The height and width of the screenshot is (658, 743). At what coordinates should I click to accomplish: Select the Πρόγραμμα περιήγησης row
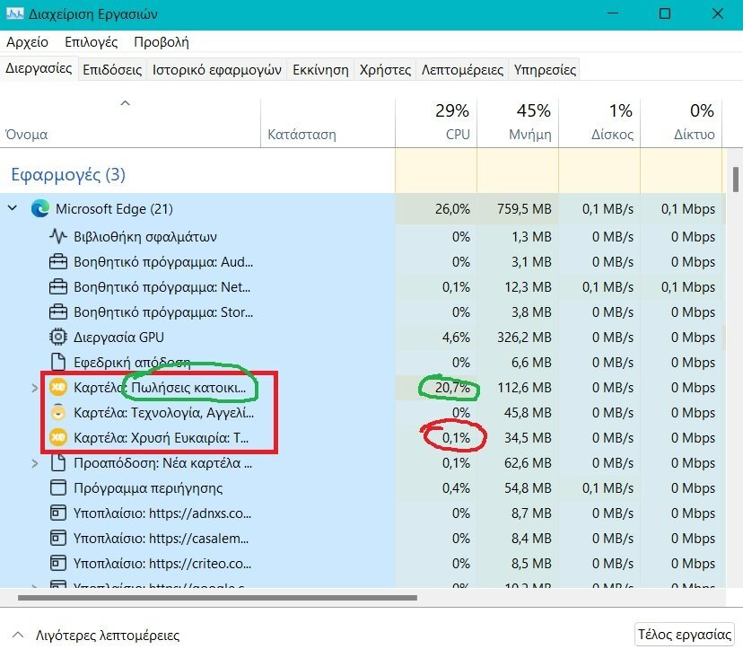tap(363, 487)
